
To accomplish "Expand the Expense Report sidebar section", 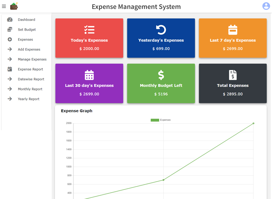I will click(30, 69).
